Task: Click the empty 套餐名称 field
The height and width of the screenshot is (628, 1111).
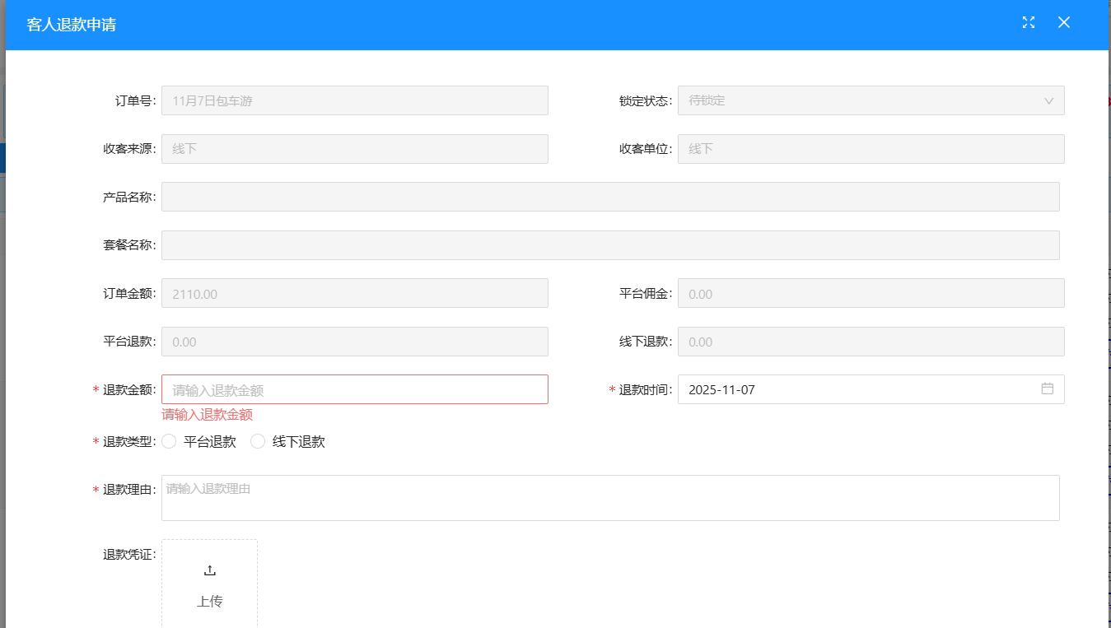Action: coord(609,245)
